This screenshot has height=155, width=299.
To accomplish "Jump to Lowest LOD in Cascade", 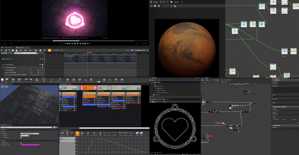I will (80, 80).
